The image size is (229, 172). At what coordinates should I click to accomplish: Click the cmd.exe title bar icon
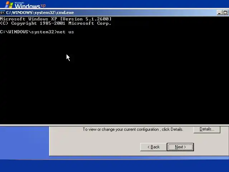(x=3, y=13)
